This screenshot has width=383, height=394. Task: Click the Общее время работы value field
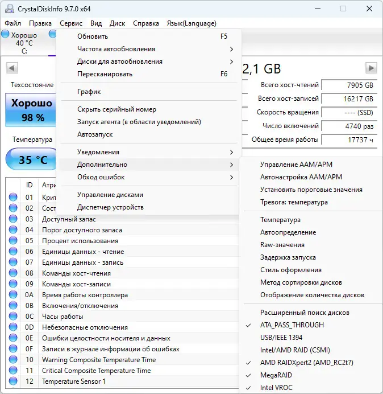349,139
